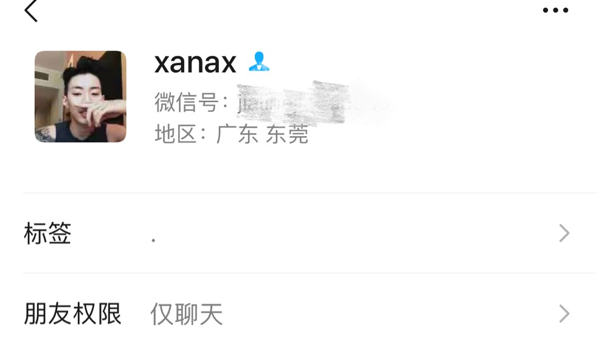Viewport: 596px width, 353px height.
Task: Tap the scribbled-out WeChat ID text
Action: 314,103
